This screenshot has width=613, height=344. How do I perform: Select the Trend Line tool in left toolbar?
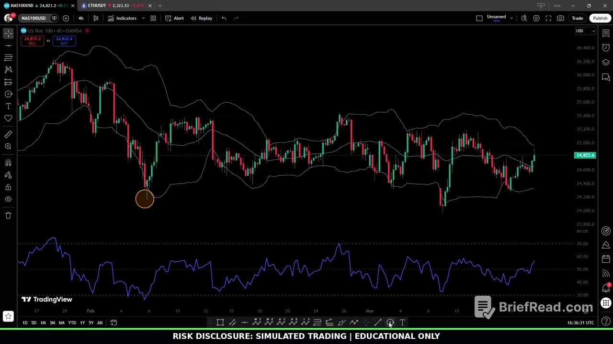tap(8, 45)
